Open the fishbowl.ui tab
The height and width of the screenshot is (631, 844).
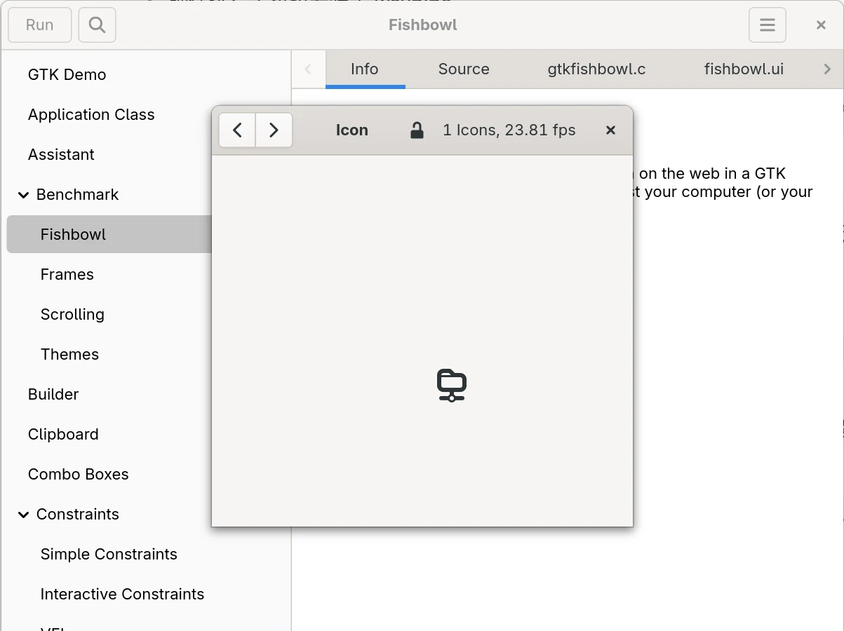click(744, 69)
